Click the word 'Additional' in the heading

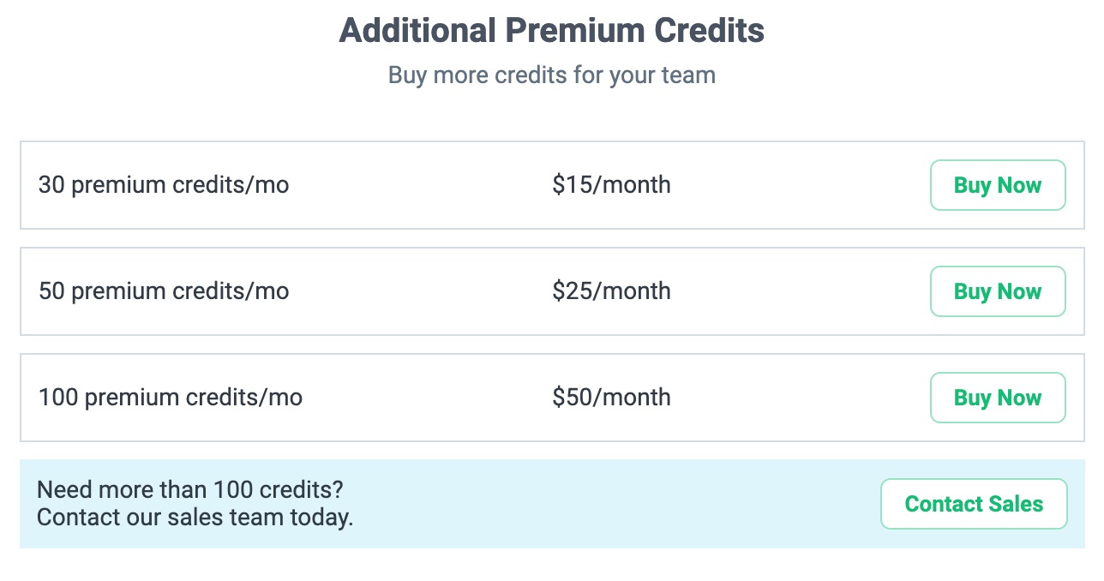pyautogui.click(x=417, y=31)
